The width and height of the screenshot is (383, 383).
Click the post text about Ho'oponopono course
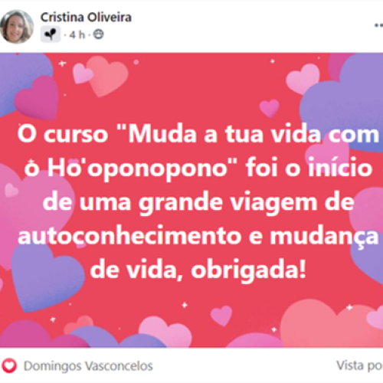click(198, 201)
